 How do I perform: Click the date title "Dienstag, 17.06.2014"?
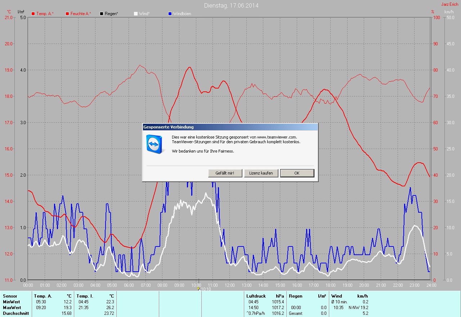pos(231,5)
